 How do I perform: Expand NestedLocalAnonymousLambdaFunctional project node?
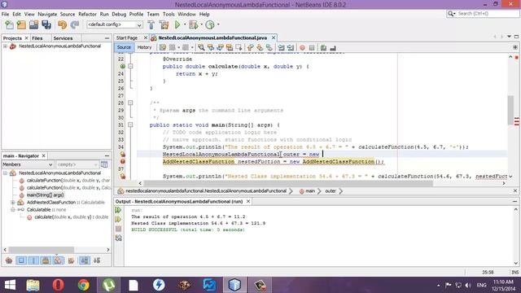(6, 46)
